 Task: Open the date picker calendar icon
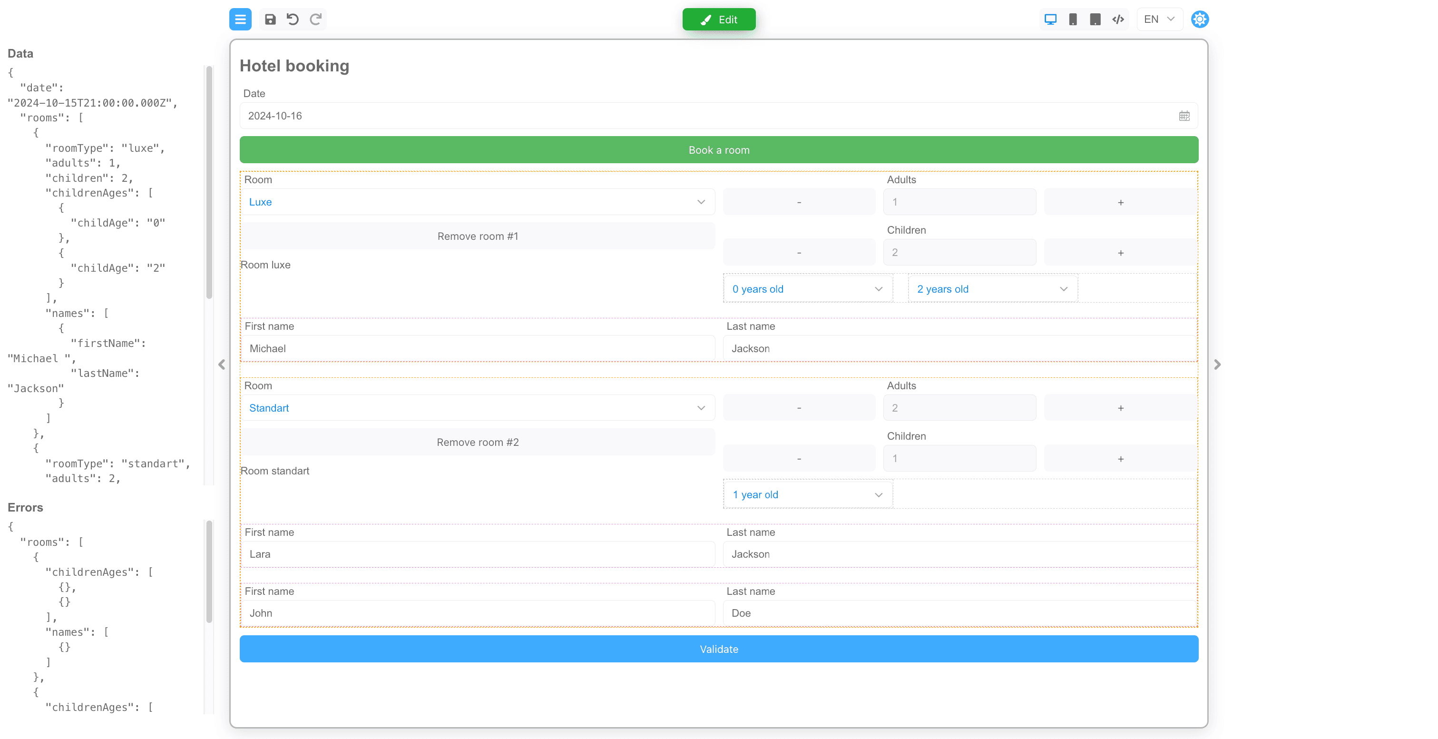(1184, 116)
